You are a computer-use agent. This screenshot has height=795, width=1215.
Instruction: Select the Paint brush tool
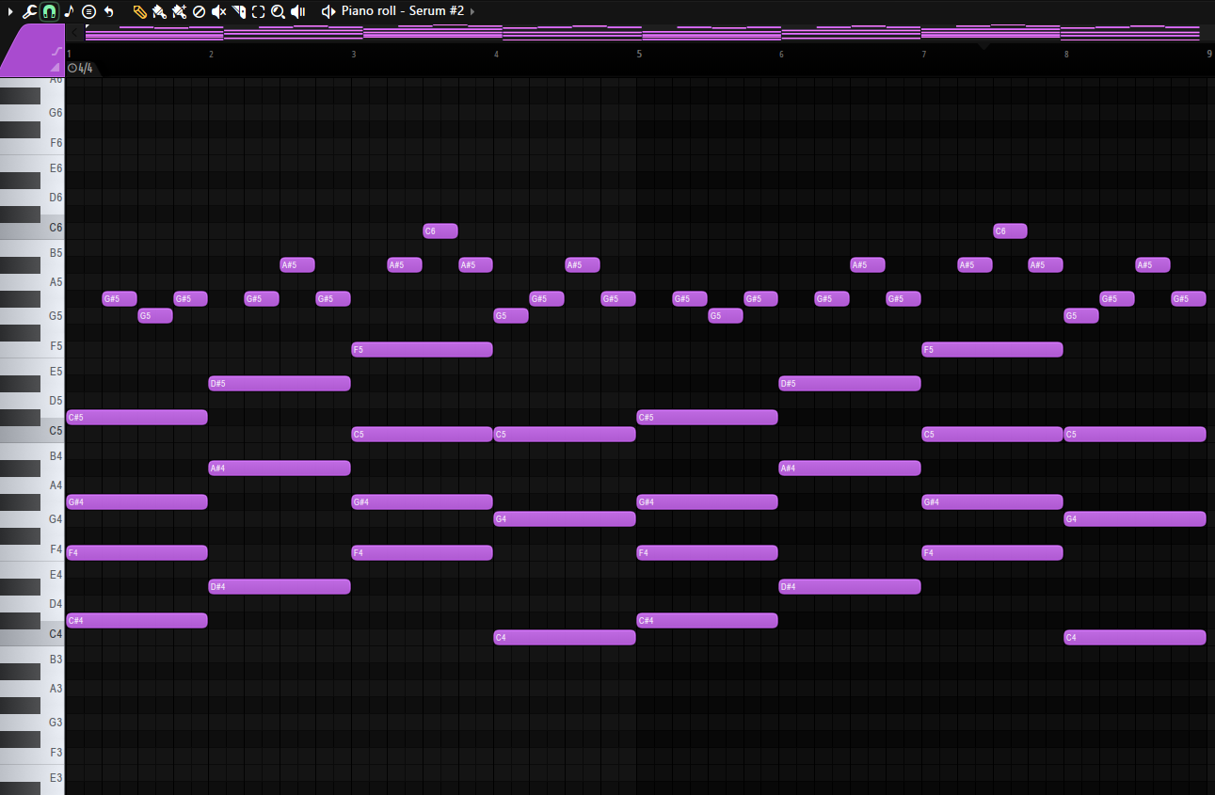click(x=159, y=11)
